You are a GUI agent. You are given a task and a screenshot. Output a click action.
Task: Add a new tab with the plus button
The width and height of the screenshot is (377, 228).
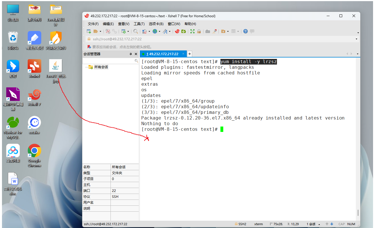pos(190,54)
